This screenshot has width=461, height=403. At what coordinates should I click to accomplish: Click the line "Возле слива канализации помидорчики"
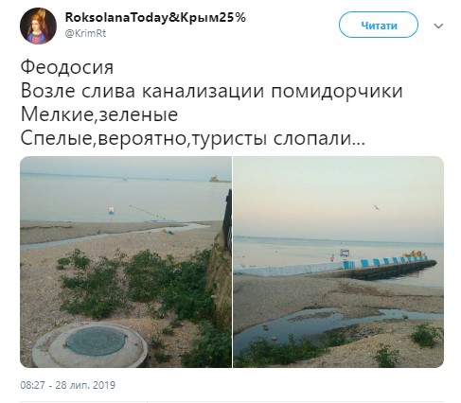(x=211, y=91)
